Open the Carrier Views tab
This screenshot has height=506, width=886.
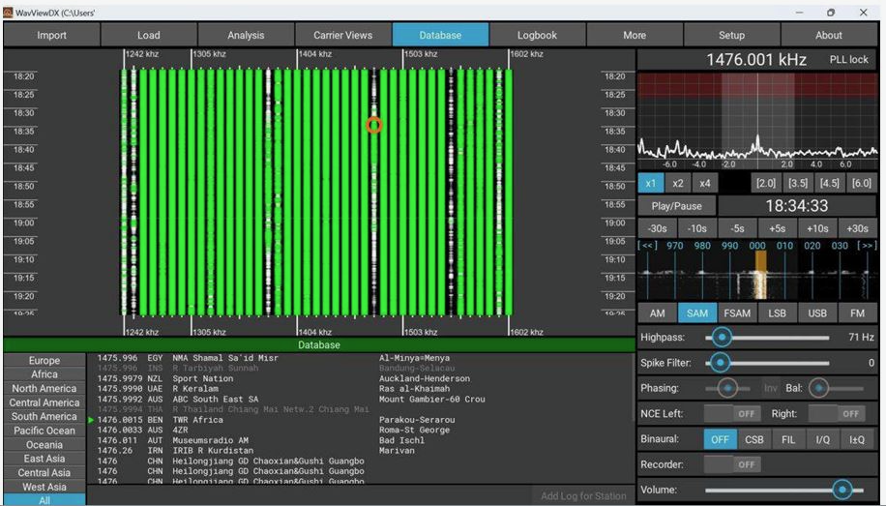pos(342,35)
